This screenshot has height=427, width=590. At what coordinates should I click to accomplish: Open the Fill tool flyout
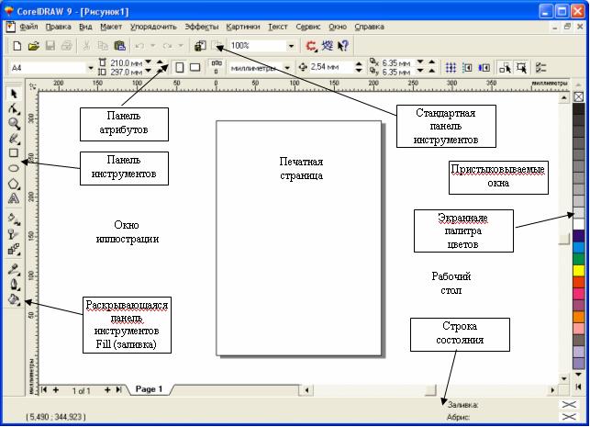click(13, 299)
